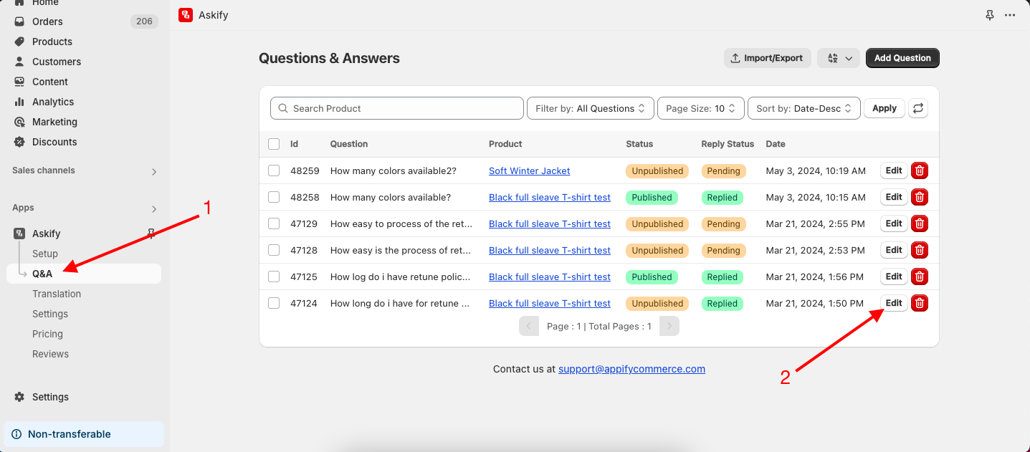1030x452 pixels.
Task: Delete question 48258 with trash icon
Action: (920, 197)
